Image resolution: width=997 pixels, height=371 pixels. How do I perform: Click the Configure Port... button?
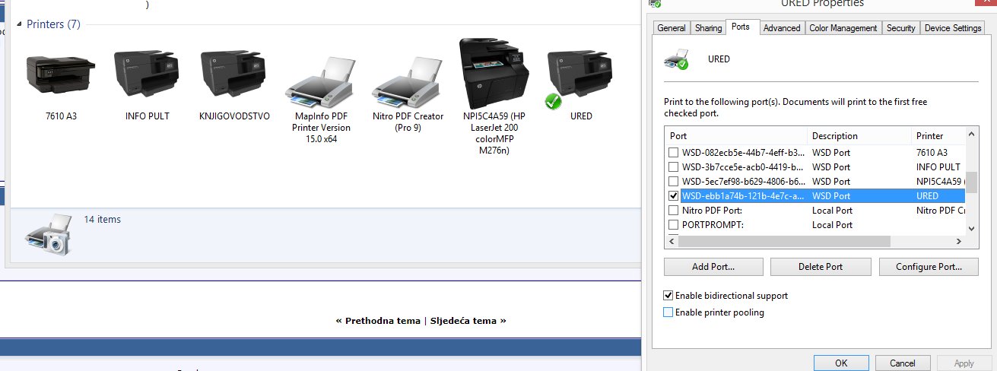(x=928, y=267)
